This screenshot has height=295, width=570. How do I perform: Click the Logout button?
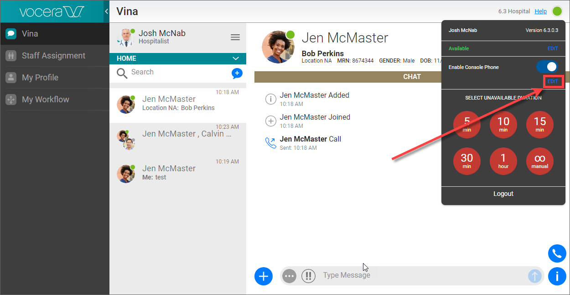503,194
